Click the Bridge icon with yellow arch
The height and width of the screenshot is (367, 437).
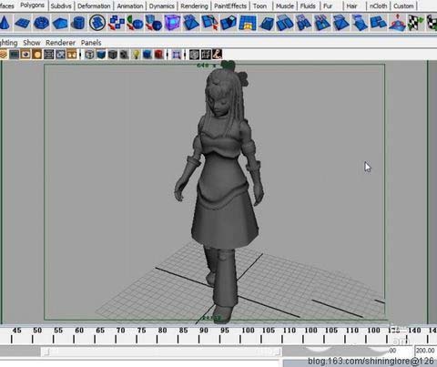(248, 23)
